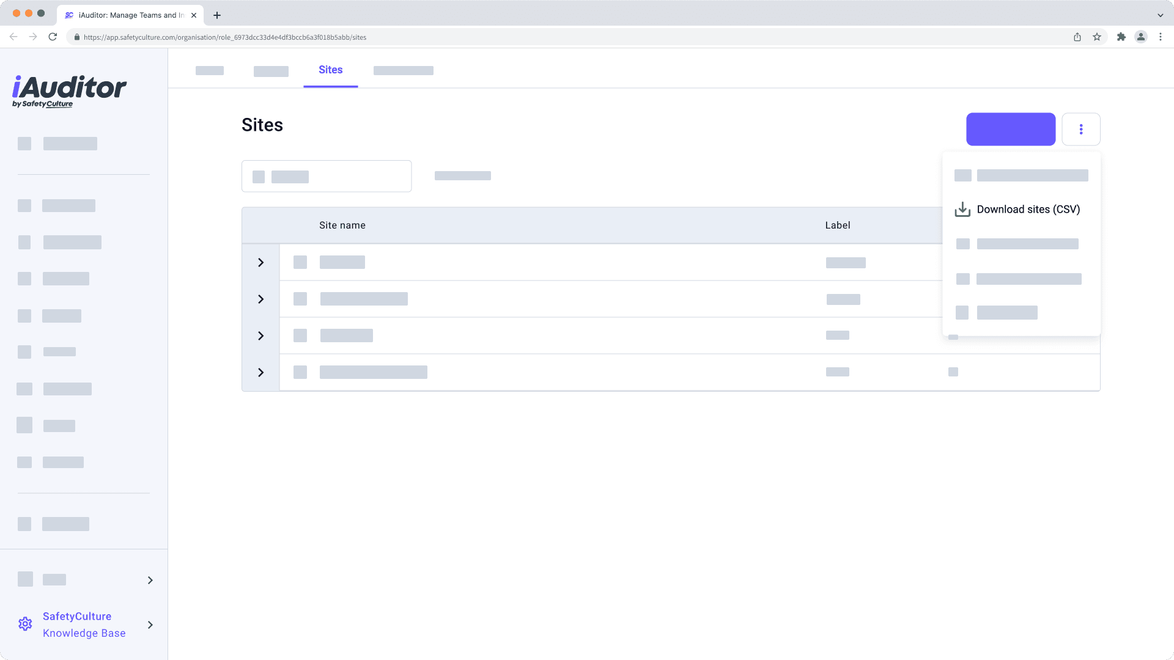1174x660 pixels.
Task: Expand the first site row
Action: click(x=260, y=262)
